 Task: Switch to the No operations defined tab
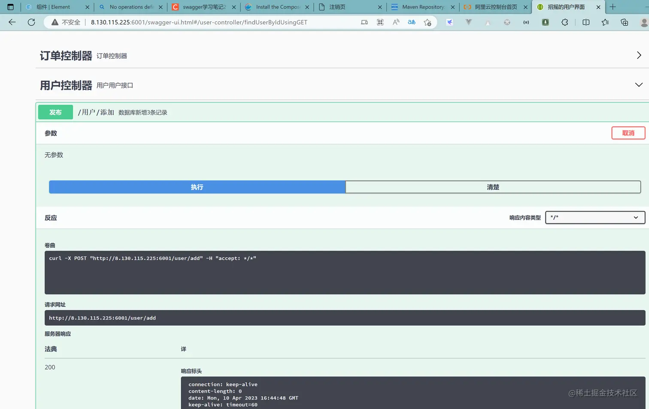pos(130,7)
